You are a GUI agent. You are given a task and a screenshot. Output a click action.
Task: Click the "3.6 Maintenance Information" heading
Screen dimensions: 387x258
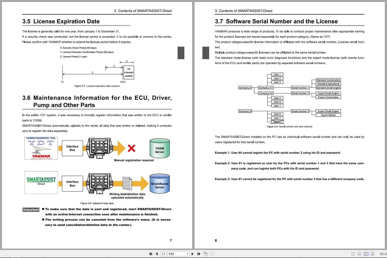pyautogui.click(x=97, y=101)
